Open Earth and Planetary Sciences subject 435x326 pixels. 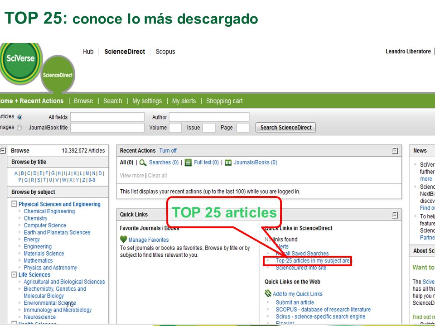tap(57, 232)
